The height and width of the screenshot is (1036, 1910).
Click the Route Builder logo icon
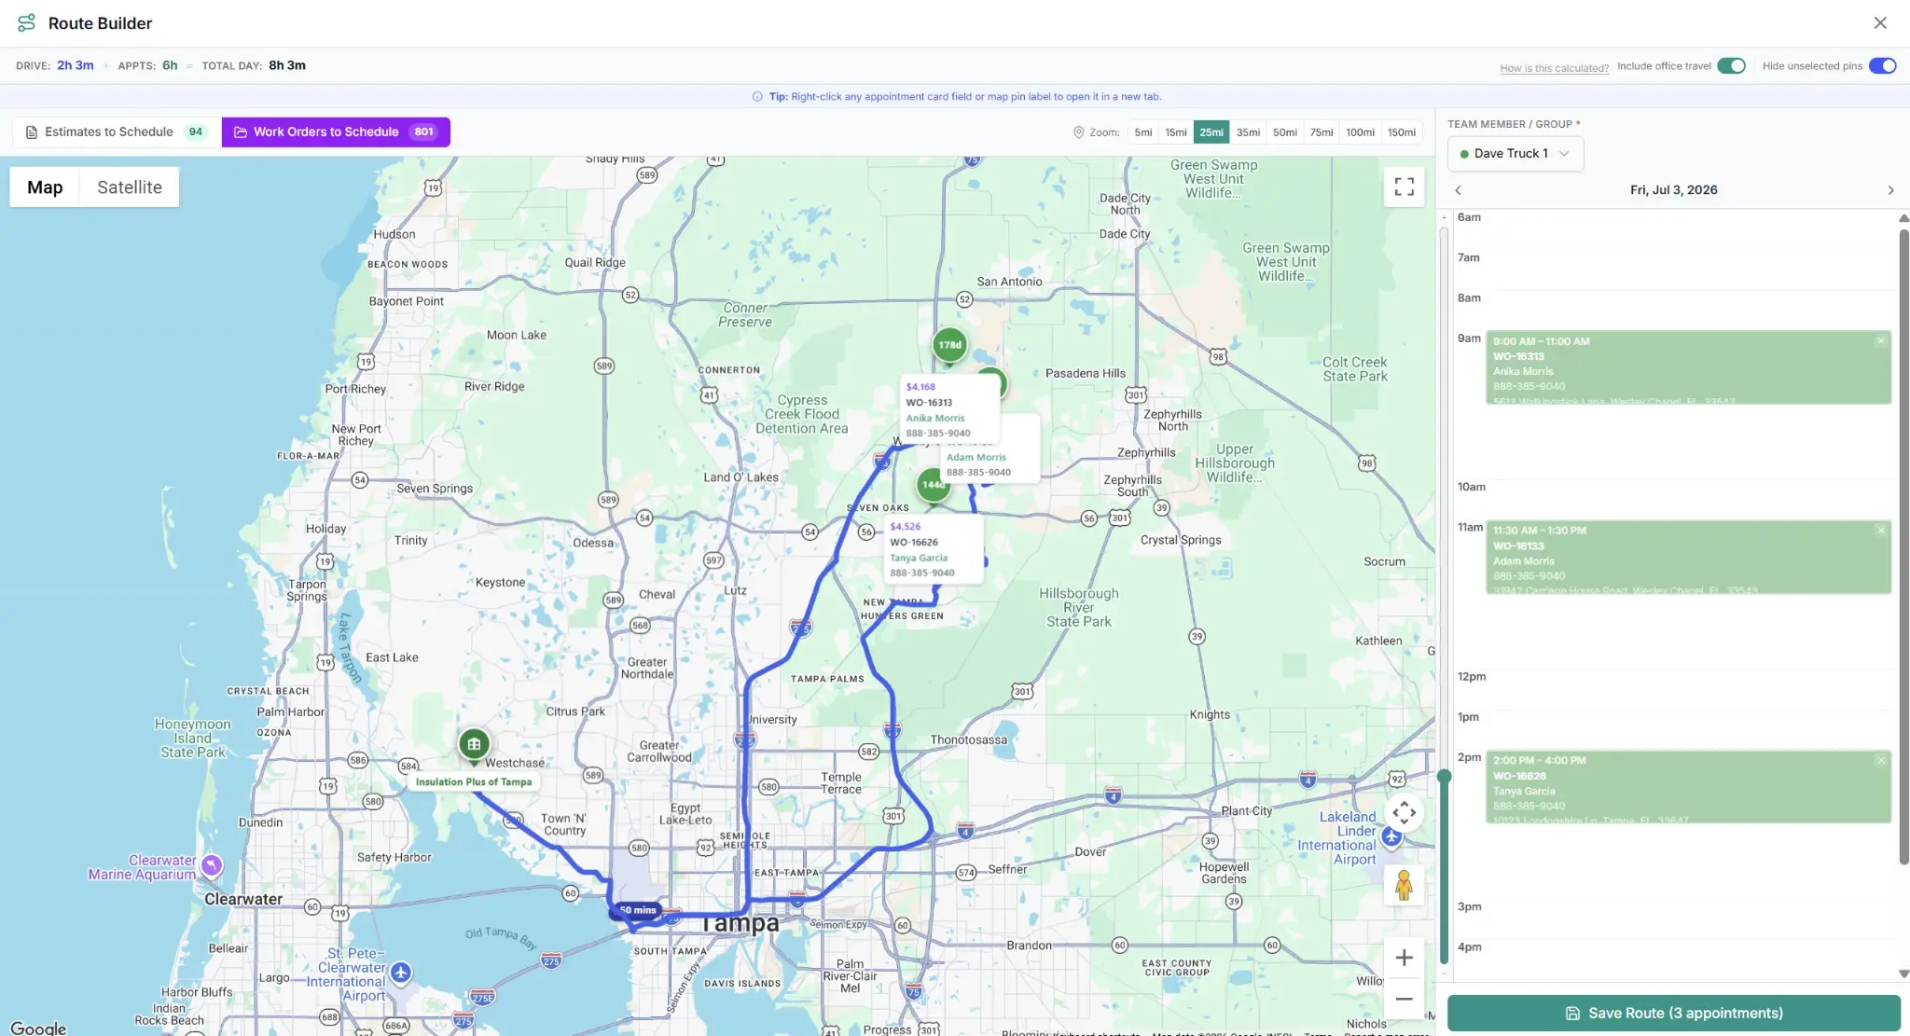(26, 22)
